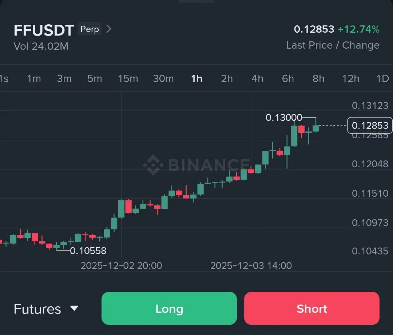393x335 pixels.
Task: Choose the 30m timeframe
Action: 163,78
